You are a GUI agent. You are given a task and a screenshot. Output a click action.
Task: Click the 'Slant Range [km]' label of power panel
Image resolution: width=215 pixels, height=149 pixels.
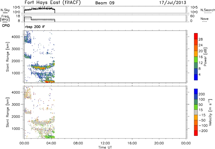8,57
